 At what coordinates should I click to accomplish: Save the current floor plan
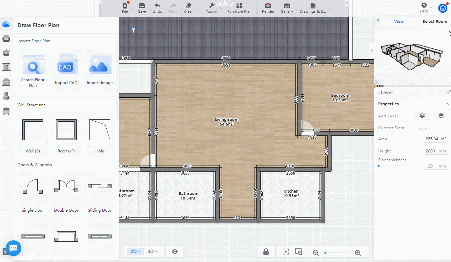(x=142, y=8)
